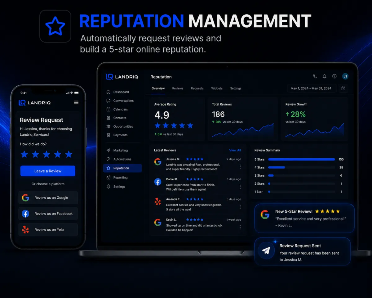
Task: Open Calendars in the sidebar
Action: [117, 109]
